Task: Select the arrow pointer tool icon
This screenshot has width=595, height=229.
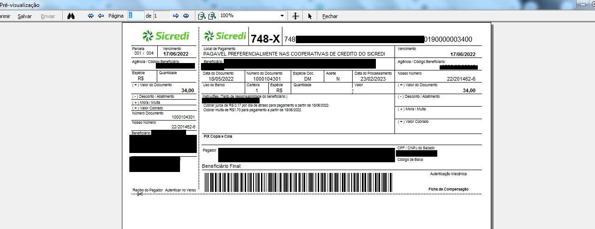Action: (x=310, y=16)
